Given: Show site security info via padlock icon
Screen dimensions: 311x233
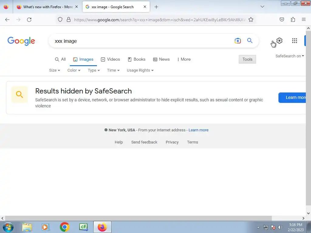Looking at the screenshot, I should pyautogui.click(x=69, y=19).
